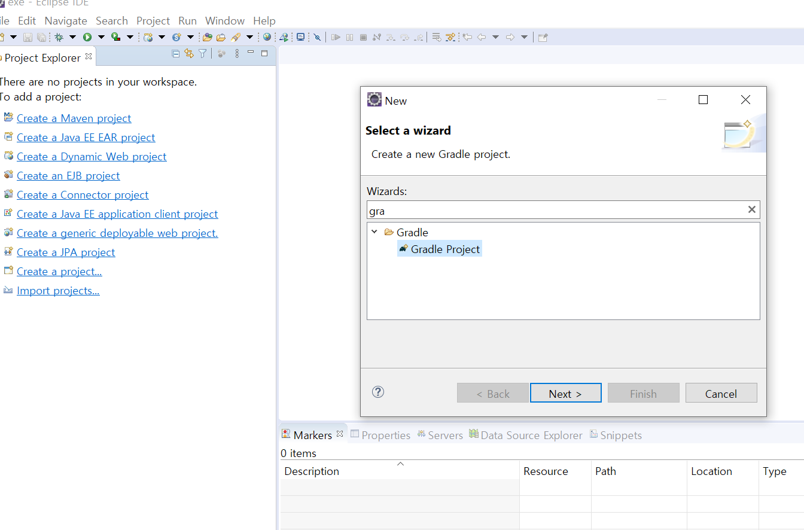Clear the wizard filter with X button
This screenshot has width=804, height=530.
752,209
